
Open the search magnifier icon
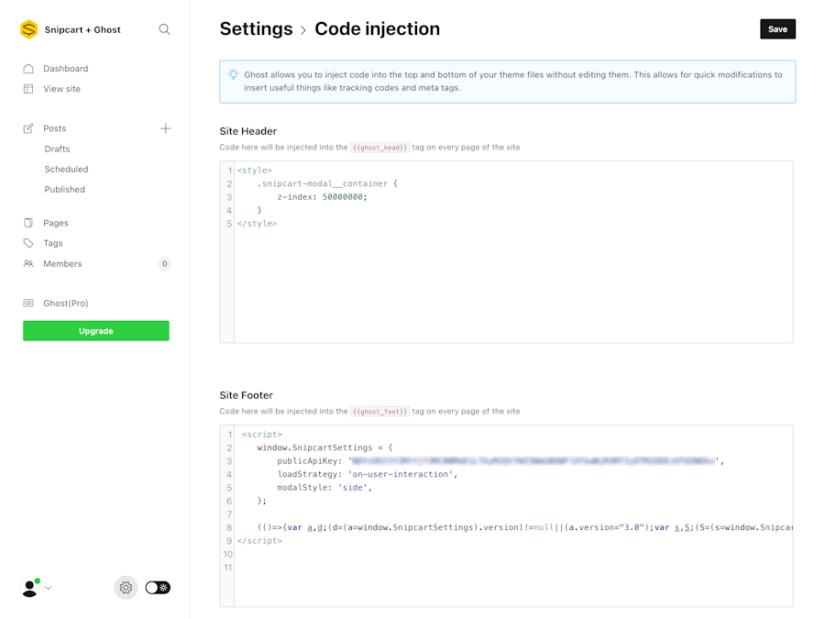[164, 29]
